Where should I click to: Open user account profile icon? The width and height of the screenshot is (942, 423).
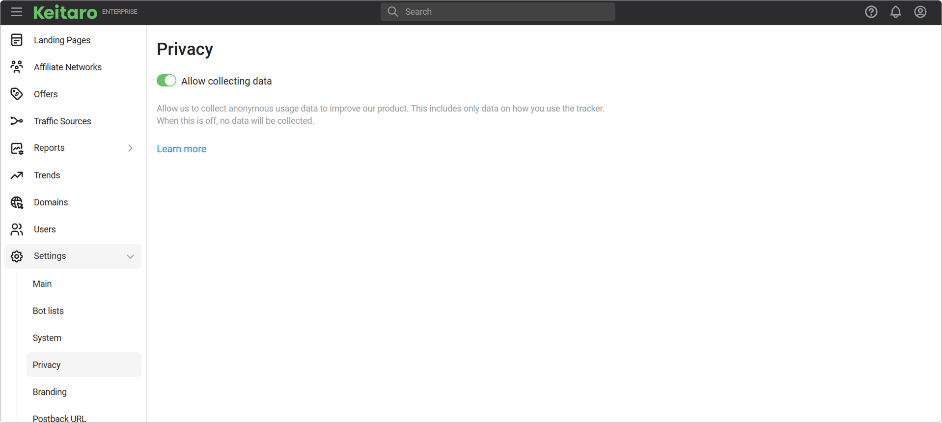coord(920,12)
